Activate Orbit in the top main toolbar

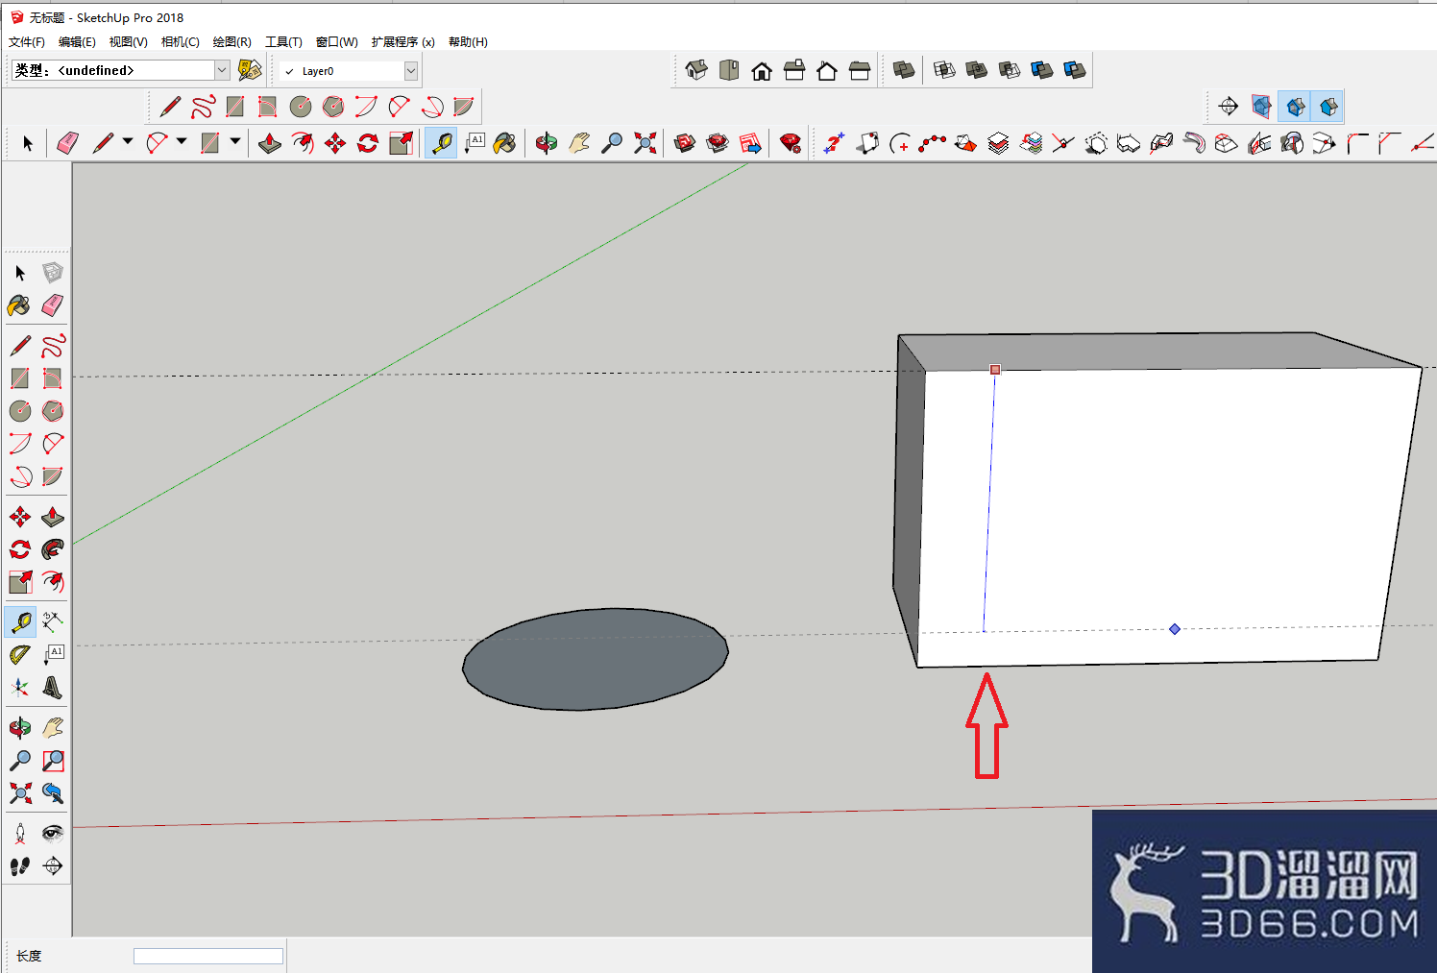(547, 143)
